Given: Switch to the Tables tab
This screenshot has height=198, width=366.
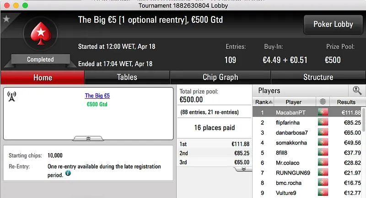Looking at the screenshot, I should coord(127,77).
